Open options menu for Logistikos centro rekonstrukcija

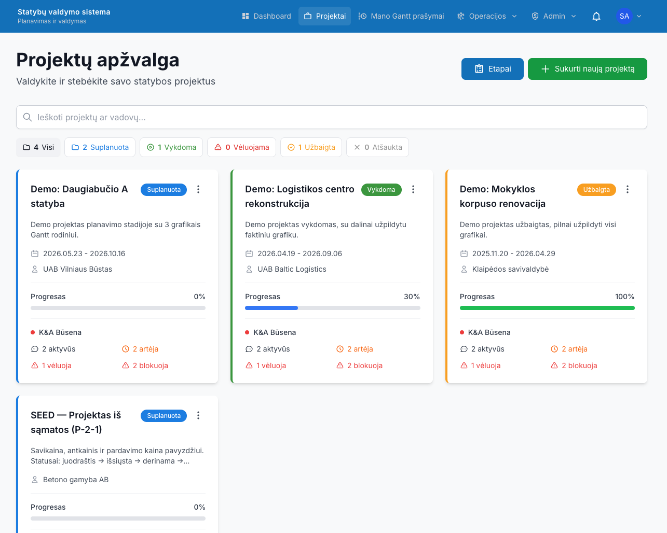(x=413, y=189)
